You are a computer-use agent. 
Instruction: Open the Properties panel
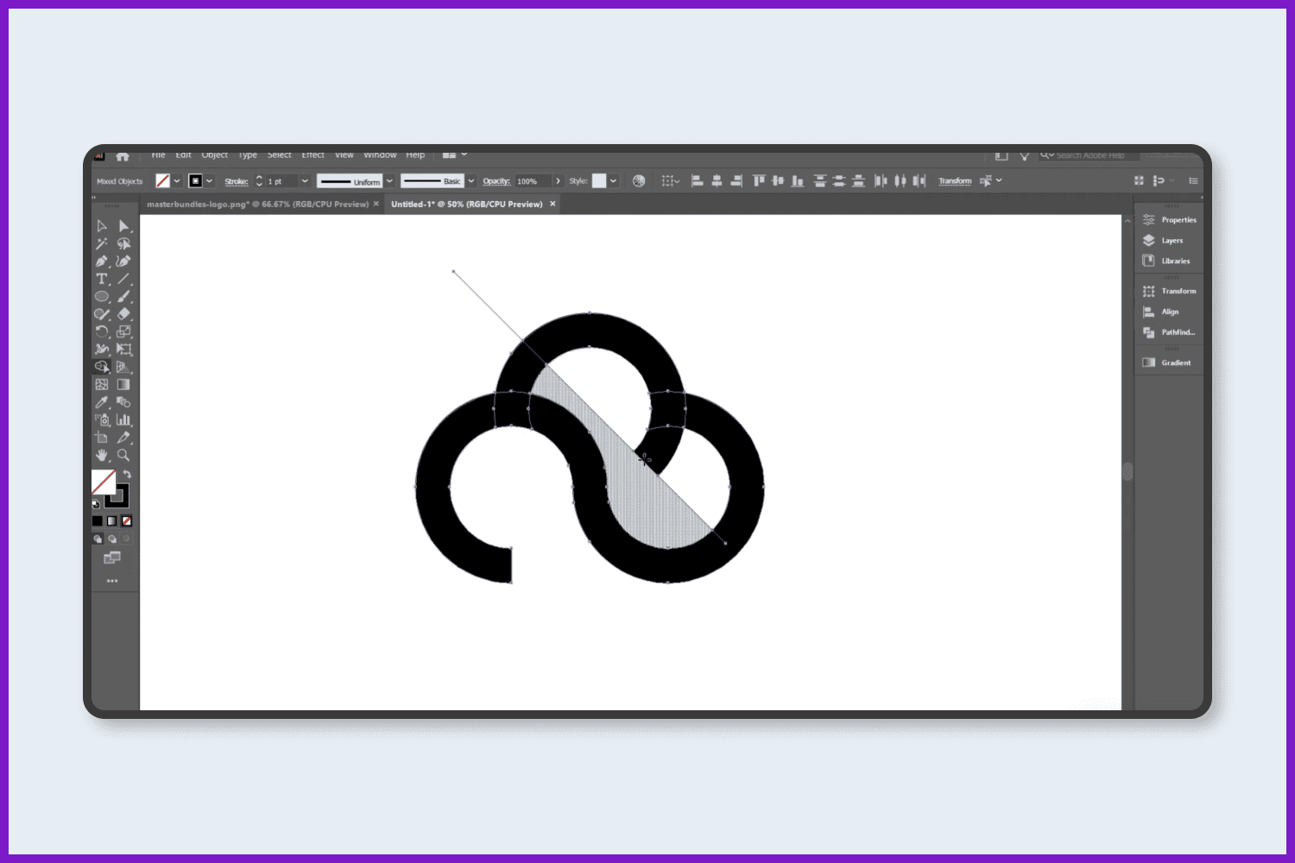pos(1170,220)
